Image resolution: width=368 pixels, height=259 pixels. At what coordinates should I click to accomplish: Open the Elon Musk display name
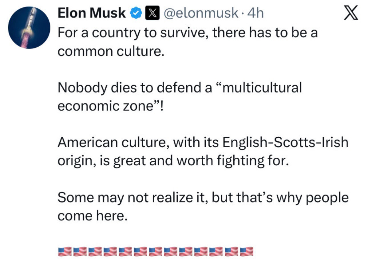[92, 13]
